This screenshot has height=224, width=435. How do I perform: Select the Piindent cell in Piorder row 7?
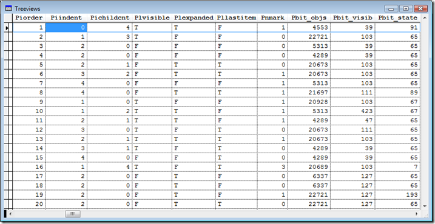(x=66, y=84)
